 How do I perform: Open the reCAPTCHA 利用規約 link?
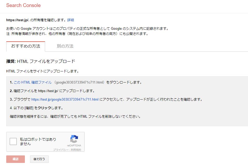(x=76, y=150)
